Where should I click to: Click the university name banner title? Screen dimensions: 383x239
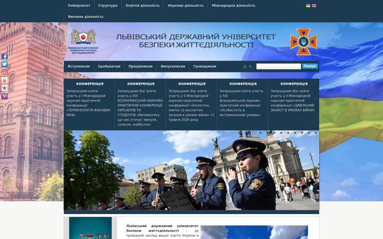click(196, 41)
